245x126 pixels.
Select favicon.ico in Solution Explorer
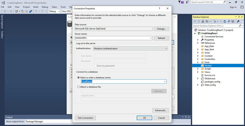[x=210, y=75]
